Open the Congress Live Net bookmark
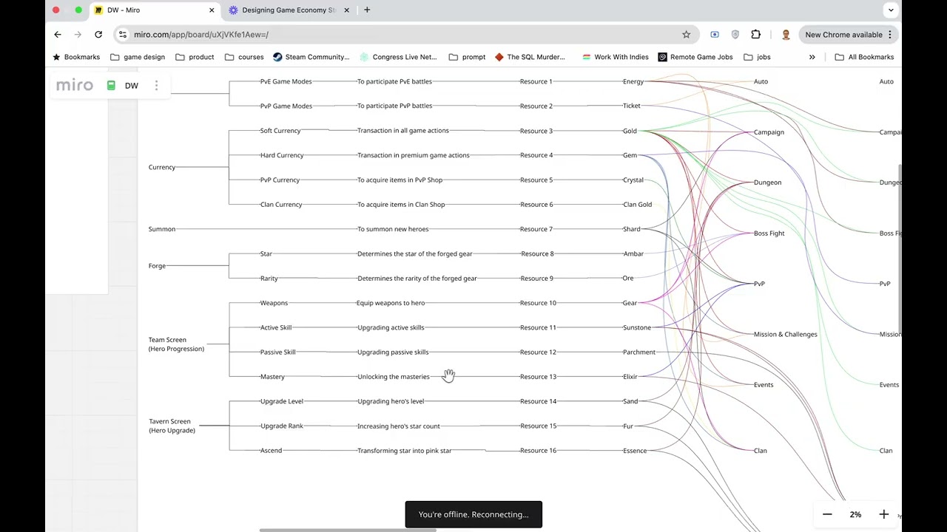The width and height of the screenshot is (947, 532). pyautogui.click(x=399, y=57)
